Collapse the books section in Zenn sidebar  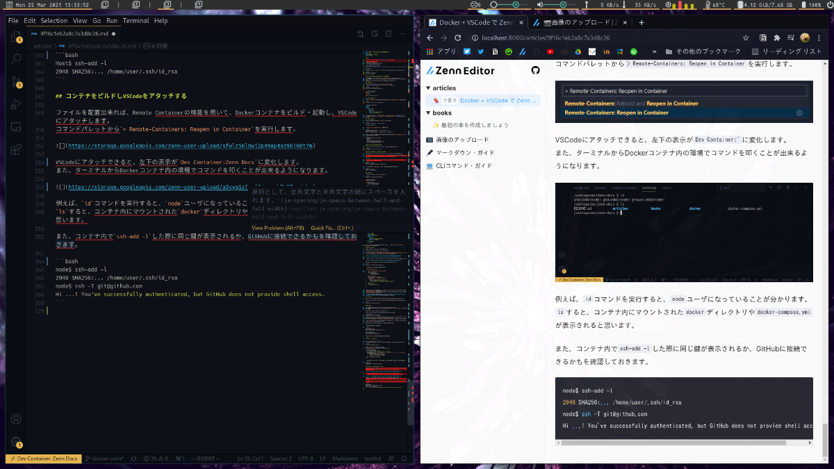[428, 113]
